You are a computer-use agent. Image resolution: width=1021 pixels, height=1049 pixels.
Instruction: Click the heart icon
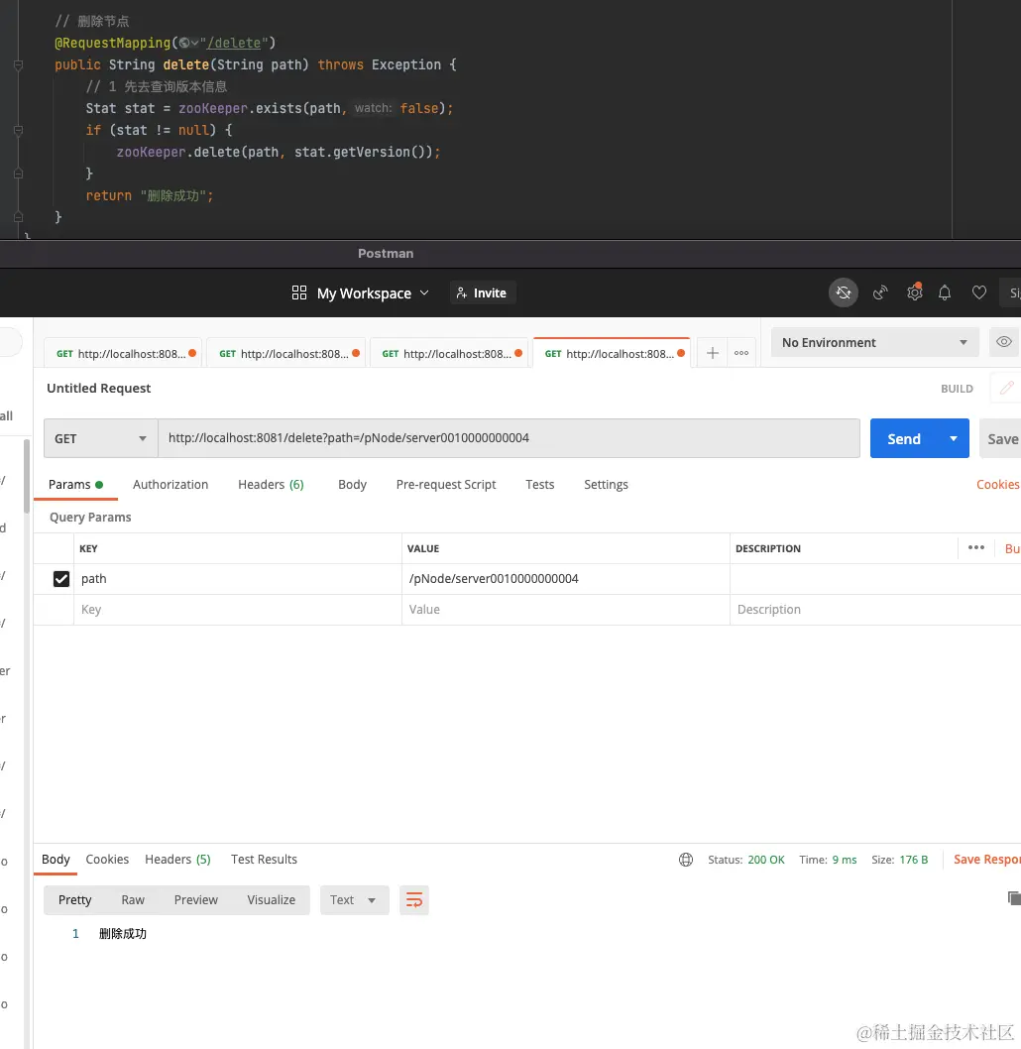point(979,292)
